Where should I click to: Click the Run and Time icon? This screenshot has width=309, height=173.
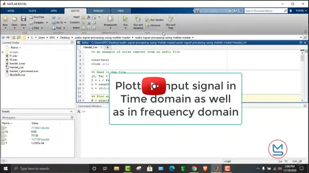click(x=170, y=20)
